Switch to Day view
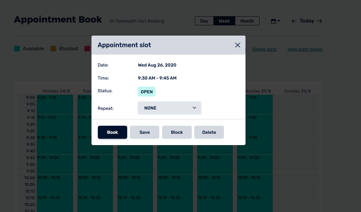The height and width of the screenshot is (212, 361). (204, 21)
